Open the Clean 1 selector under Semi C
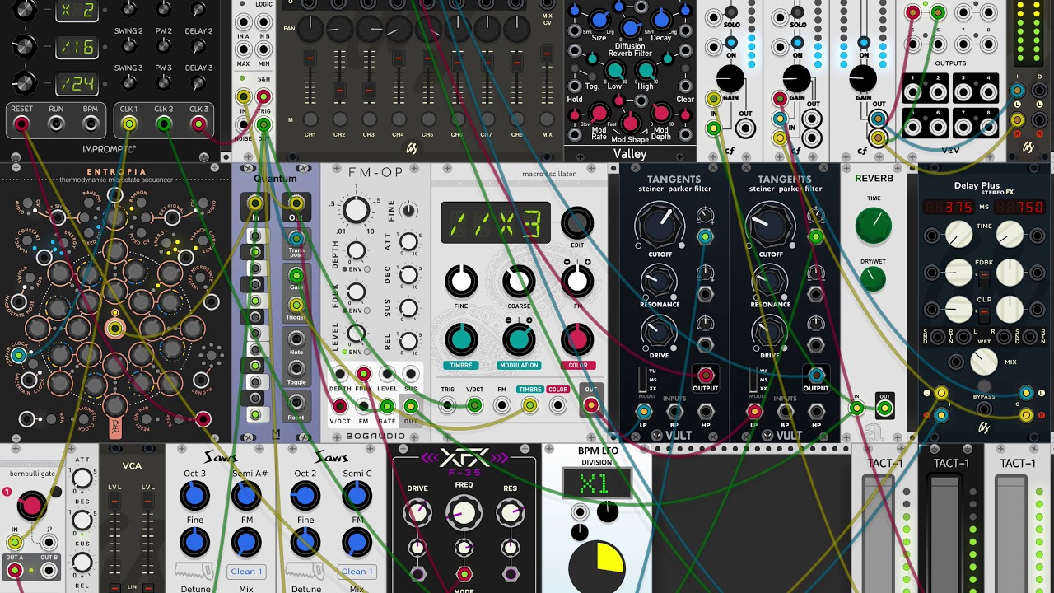The width and height of the screenshot is (1054, 593). coord(356,571)
